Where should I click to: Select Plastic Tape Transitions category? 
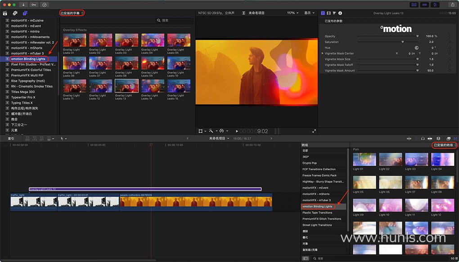317,213
